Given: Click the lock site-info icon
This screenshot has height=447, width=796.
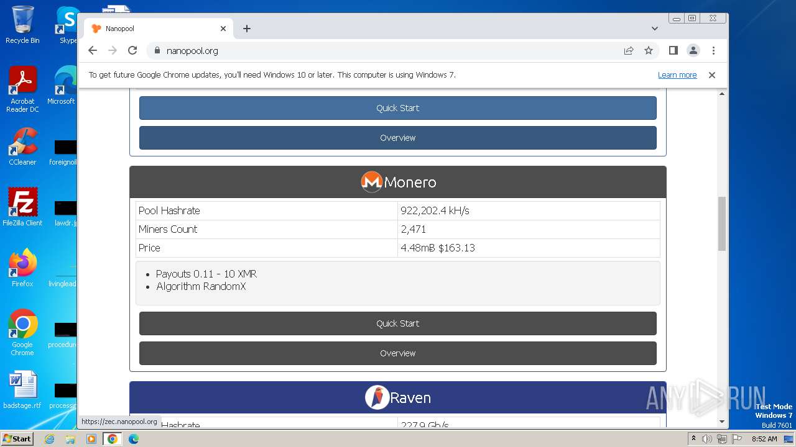Looking at the screenshot, I should 157,51.
